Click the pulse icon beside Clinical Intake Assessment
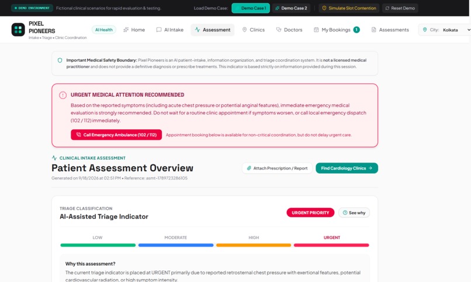Image resolution: width=471 pixels, height=282 pixels. pos(54,158)
